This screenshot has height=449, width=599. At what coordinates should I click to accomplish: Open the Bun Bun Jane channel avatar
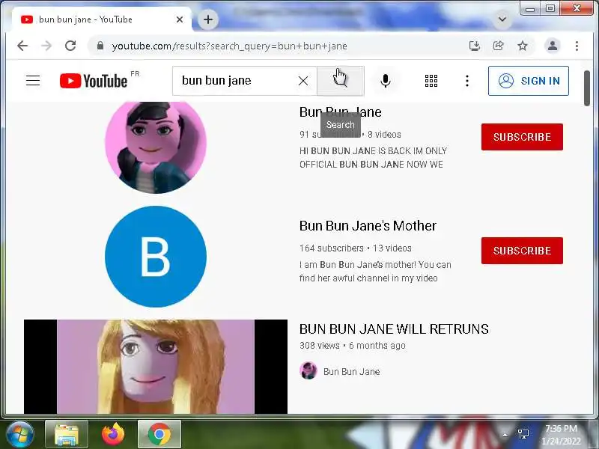click(x=156, y=147)
